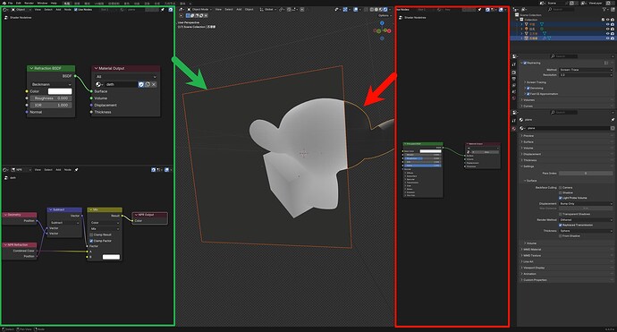Screen dimensions: 617x332
Task: Expand the material Preview panel
Action: (x=528, y=136)
